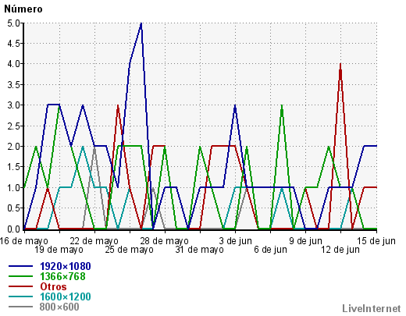Click the 1366×768 legend label
This screenshot has width=406, height=316.
[62, 276]
